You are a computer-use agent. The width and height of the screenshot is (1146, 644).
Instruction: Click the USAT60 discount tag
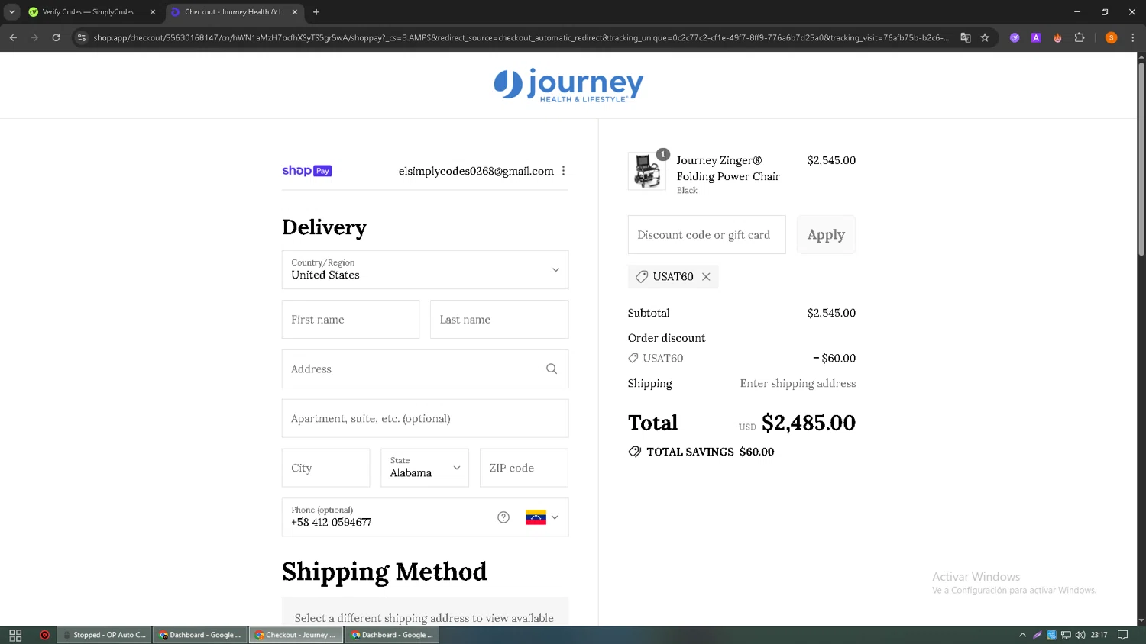click(673, 277)
